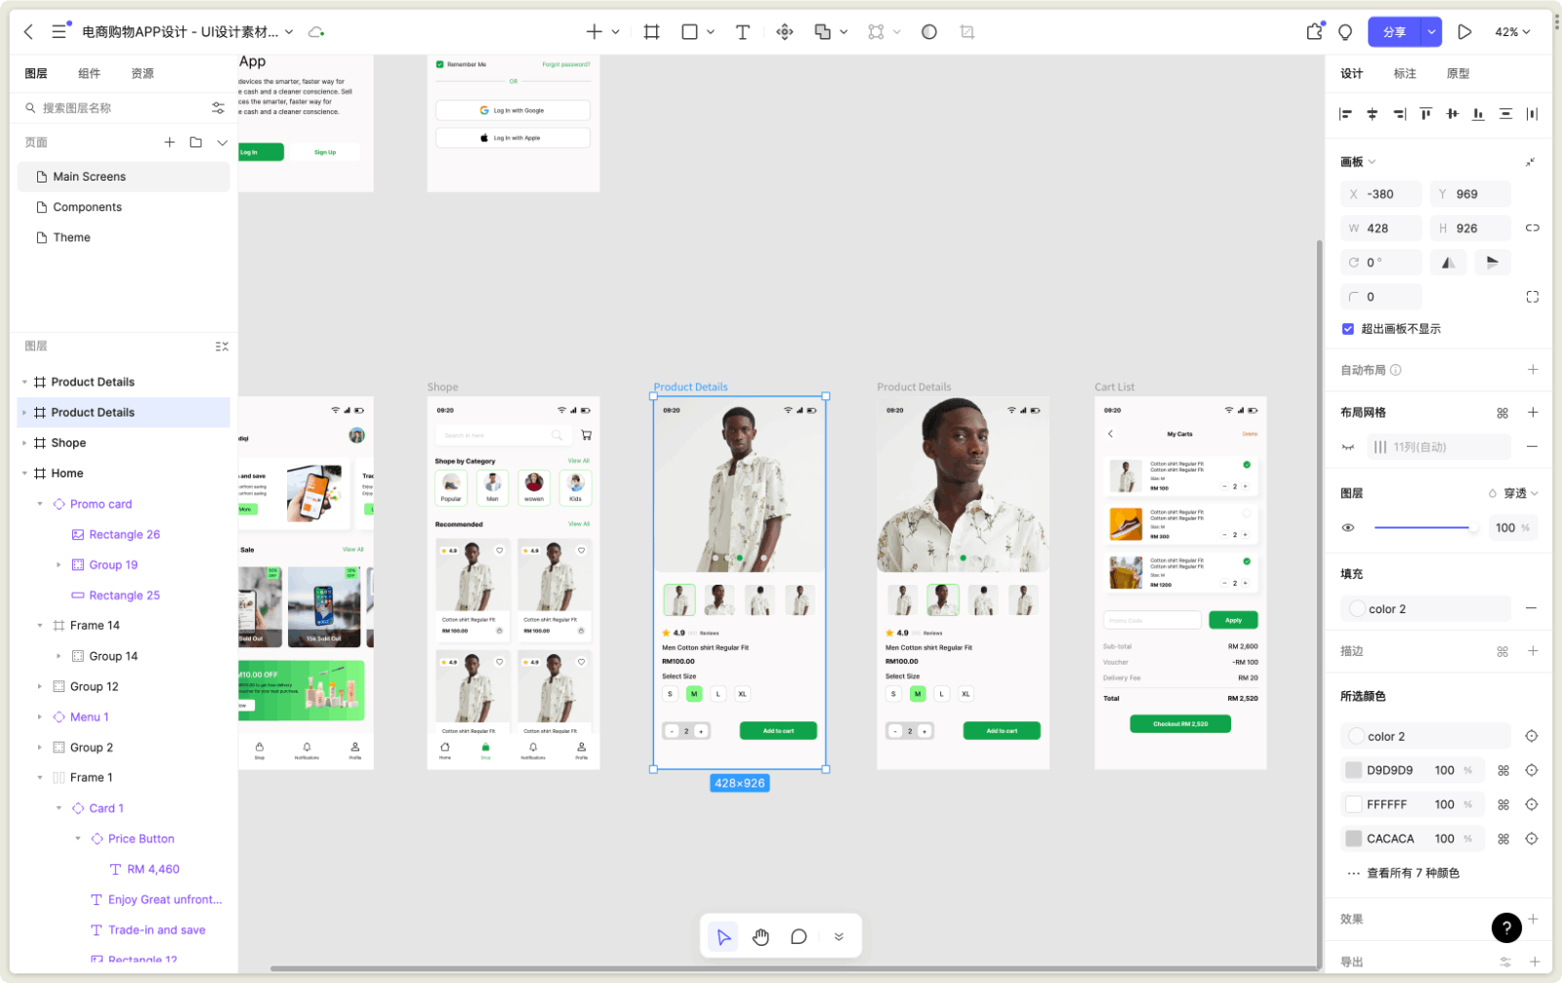
Task: Toggle the layout grid visibility icon
Action: (x=1348, y=447)
